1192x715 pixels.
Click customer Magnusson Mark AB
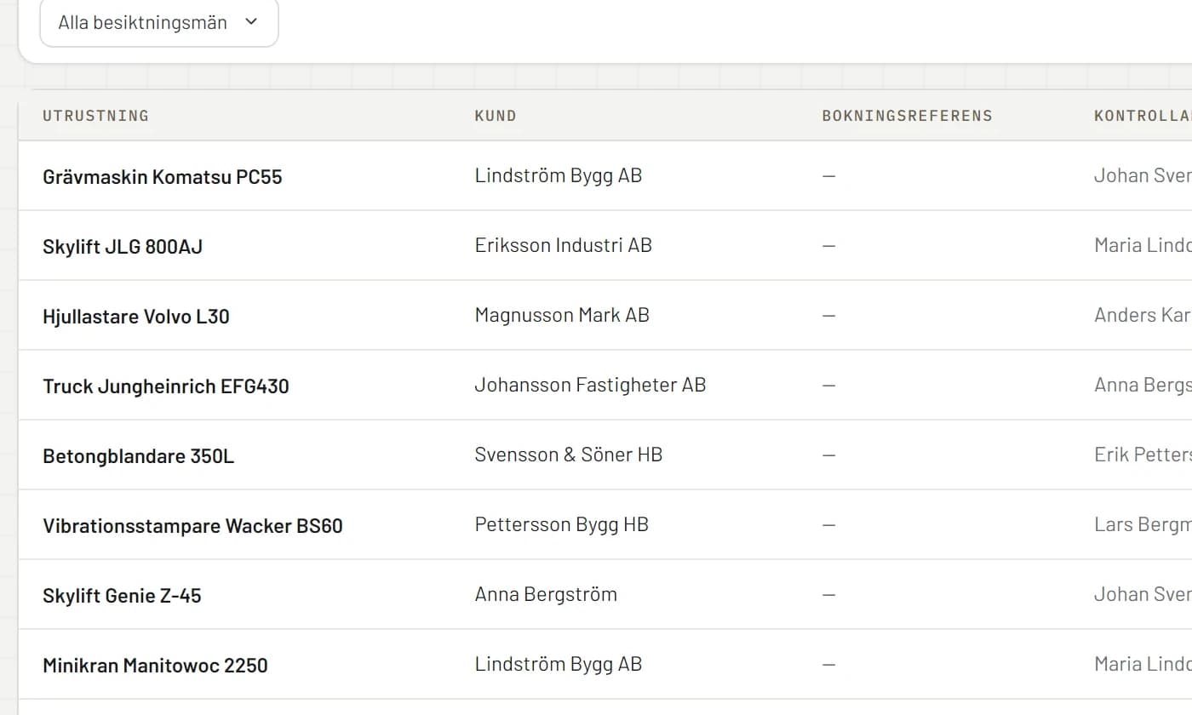[x=562, y=315]
